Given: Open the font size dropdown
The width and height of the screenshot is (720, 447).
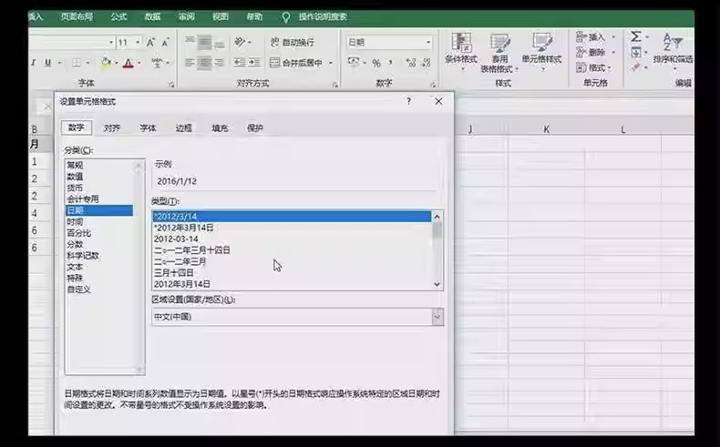Looking at the screenshot, I should click(x=138, y=43).
